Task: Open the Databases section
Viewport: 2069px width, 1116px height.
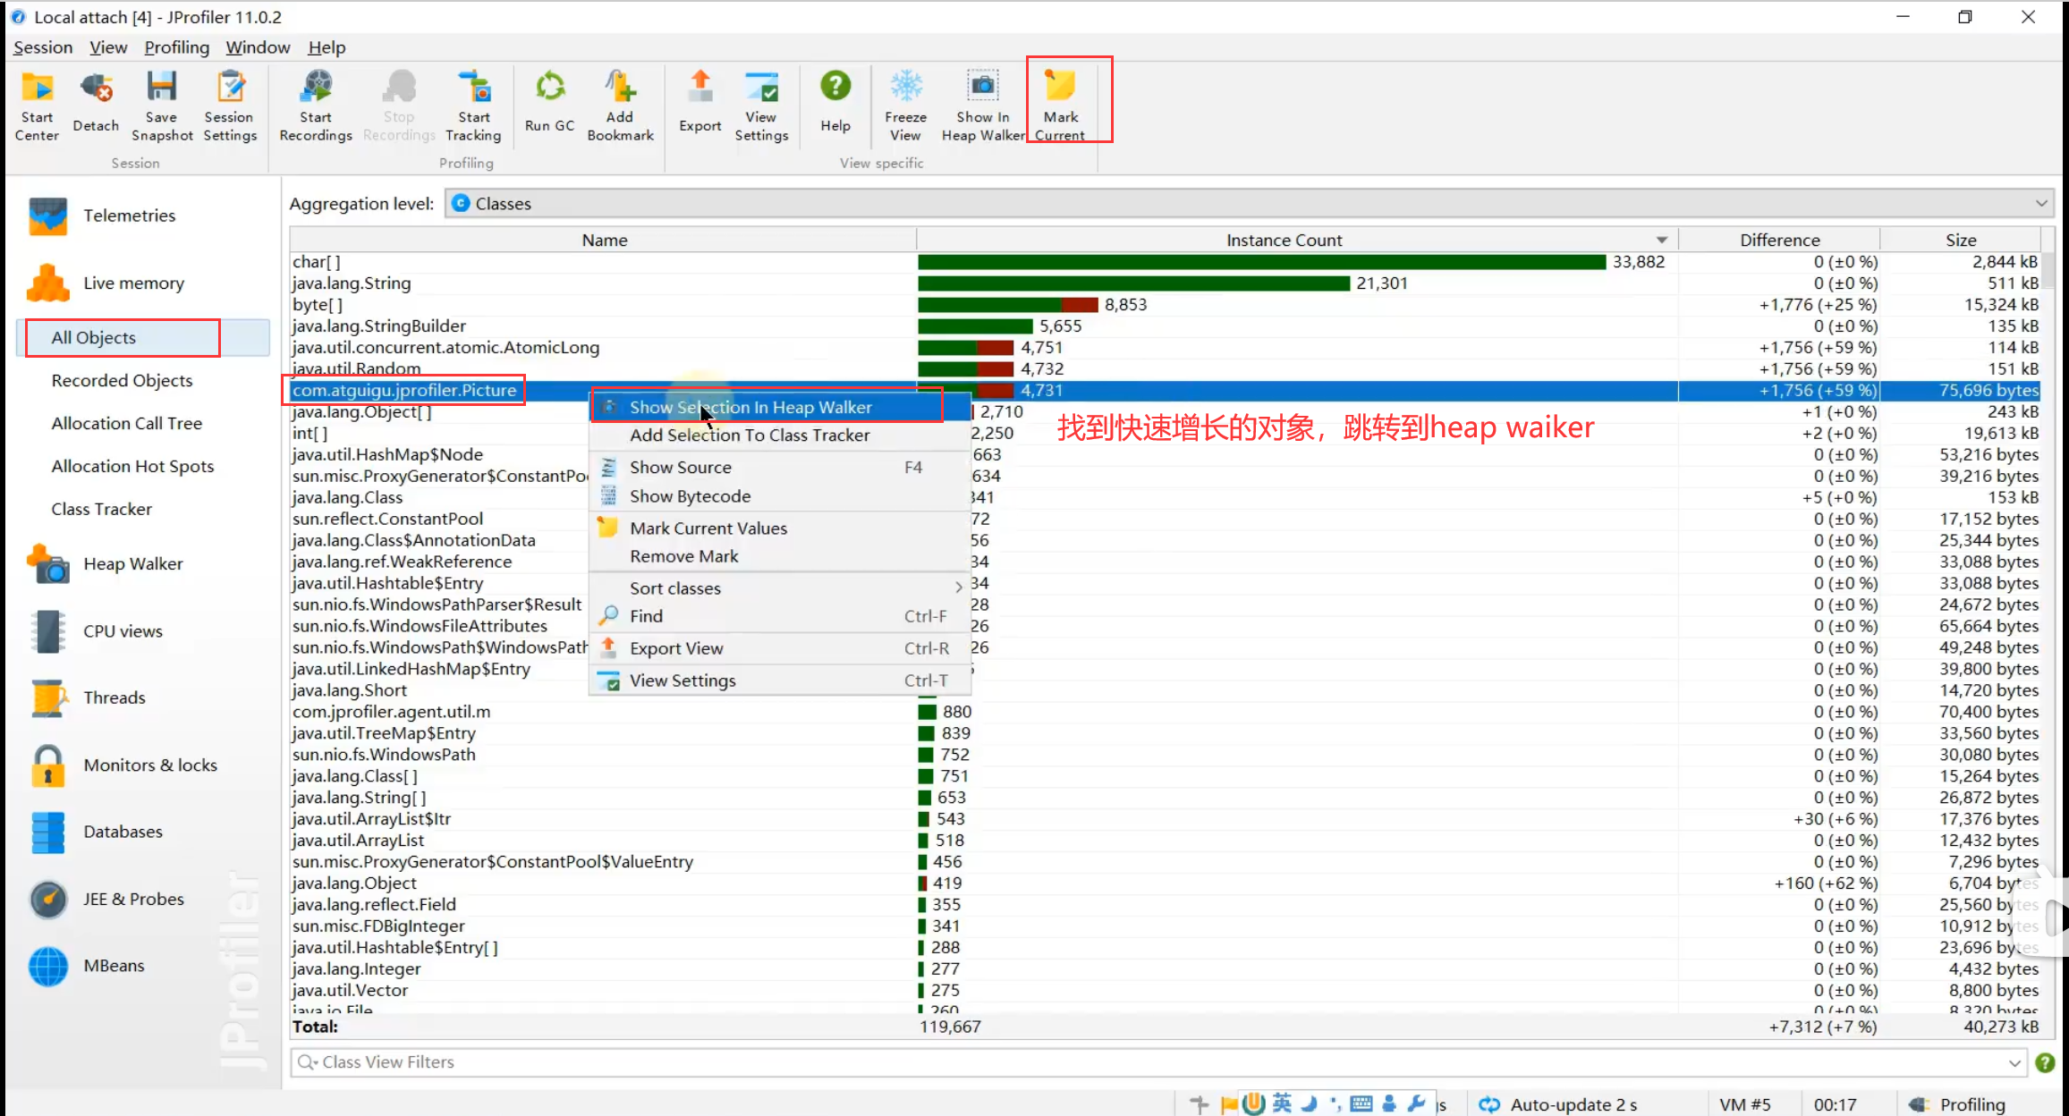Action: (123, 832)
